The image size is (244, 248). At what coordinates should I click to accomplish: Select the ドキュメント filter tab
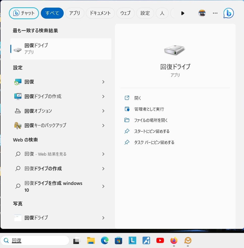click(x=100, y=13)
